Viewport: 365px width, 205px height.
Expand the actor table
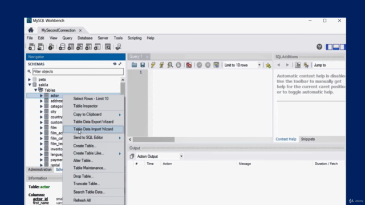(x=41, y=96)
